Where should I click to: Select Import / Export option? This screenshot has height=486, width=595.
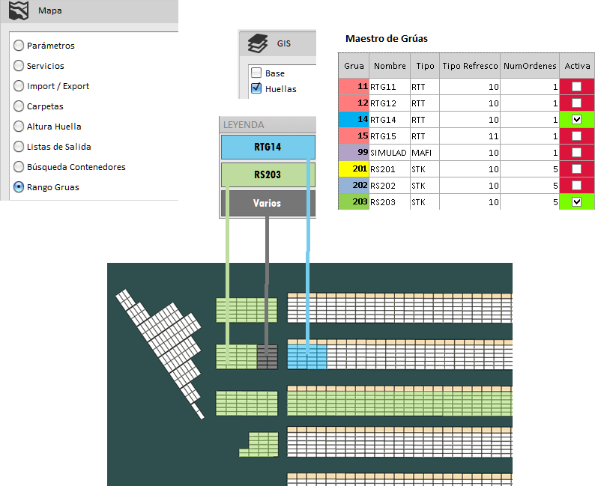19,86
